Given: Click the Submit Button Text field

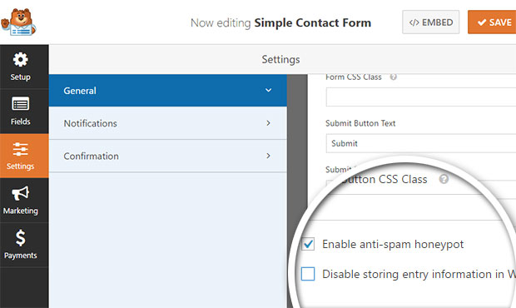Looking at the screenshot, I should 421,143.
